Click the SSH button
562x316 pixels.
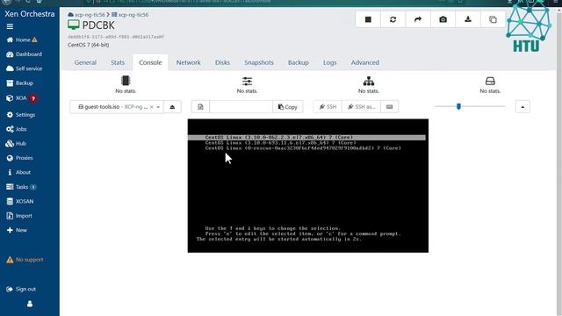pos(328,107)
